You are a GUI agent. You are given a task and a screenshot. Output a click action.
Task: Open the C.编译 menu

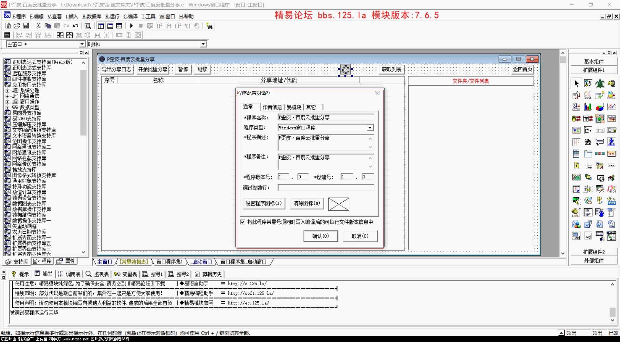tap(130, 16)
